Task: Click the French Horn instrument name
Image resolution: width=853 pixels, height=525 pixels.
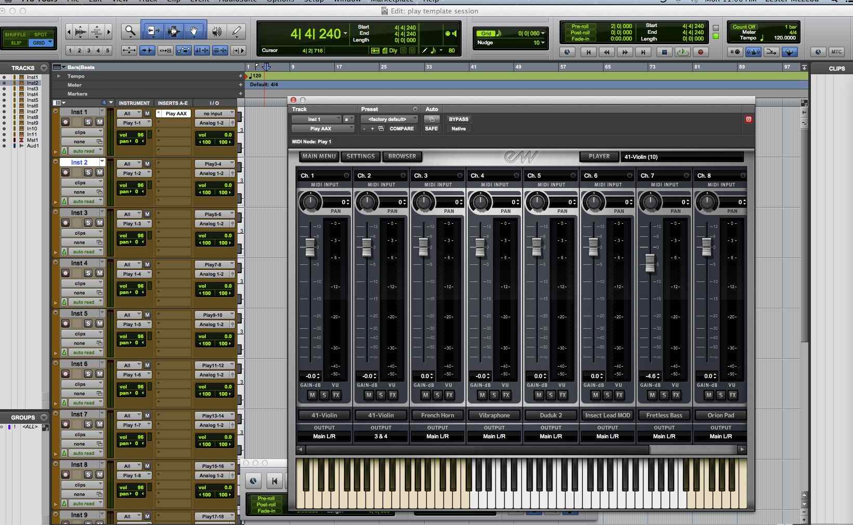Action: (438, 415)
